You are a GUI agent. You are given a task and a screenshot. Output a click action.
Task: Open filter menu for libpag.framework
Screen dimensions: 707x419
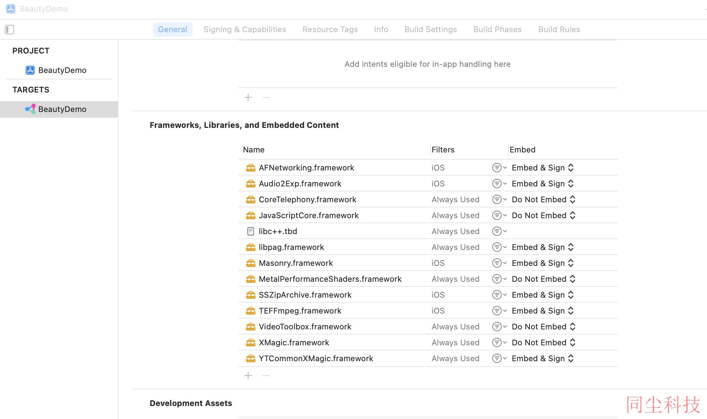click(500, 247)
